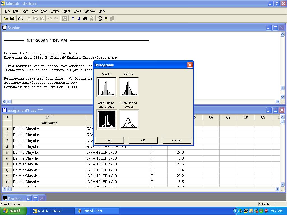The width and height of the screenshot is (287, 215).
Task: Select the Simple histogram thumbnail
Action: [x=106, y=87]
